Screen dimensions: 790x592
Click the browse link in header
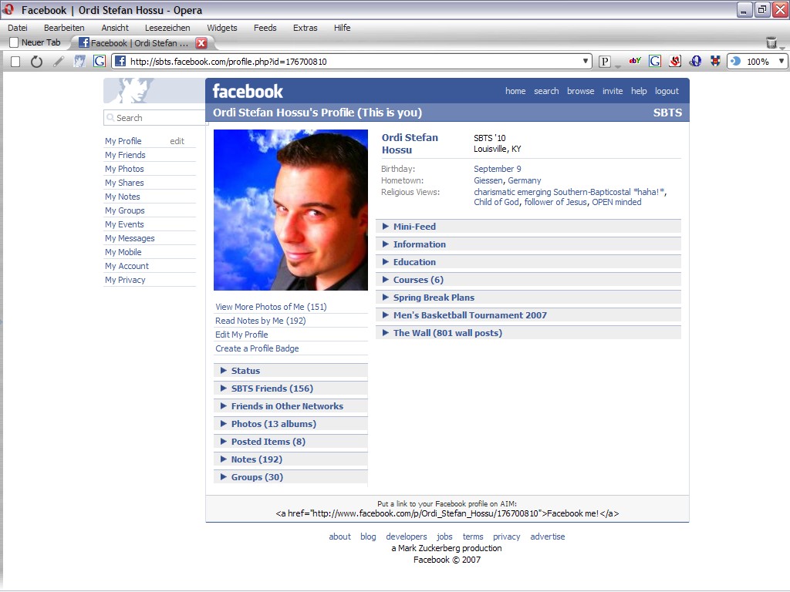tap(580, 91)
